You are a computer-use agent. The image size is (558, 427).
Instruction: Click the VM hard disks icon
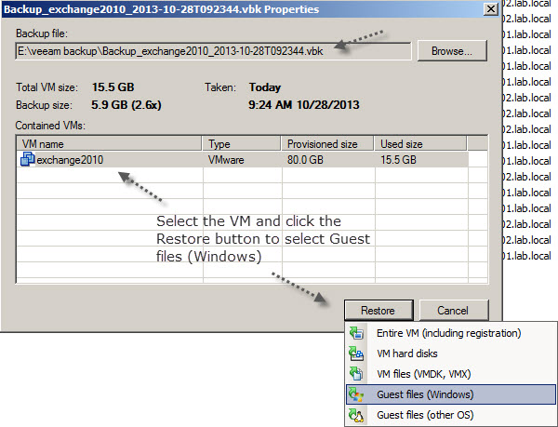356,354
